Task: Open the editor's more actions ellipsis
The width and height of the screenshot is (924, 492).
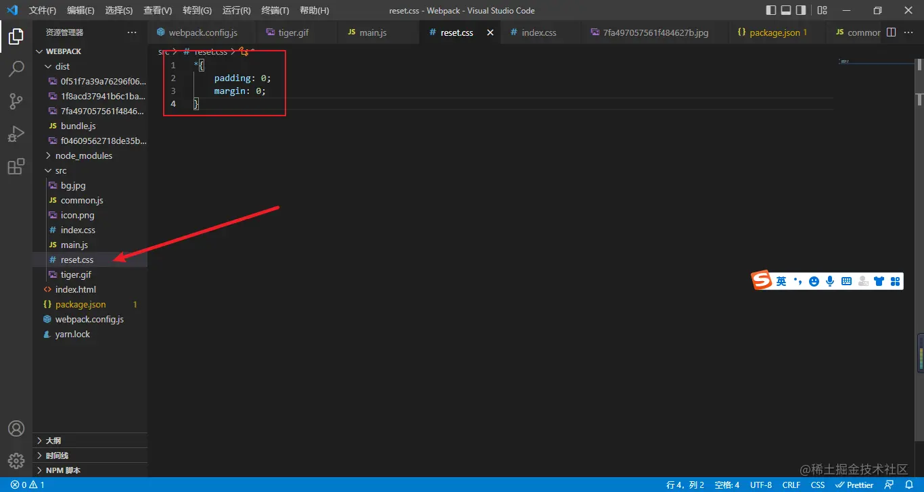Action: tap(910, 32)
